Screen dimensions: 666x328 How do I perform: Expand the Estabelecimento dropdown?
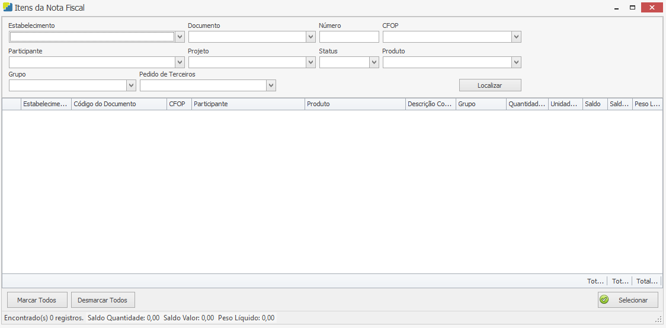pyautogui.click(x=180, y=37)
